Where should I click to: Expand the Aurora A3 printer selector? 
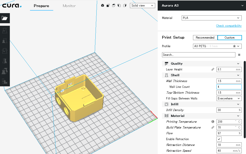click(x=202, y=6)
